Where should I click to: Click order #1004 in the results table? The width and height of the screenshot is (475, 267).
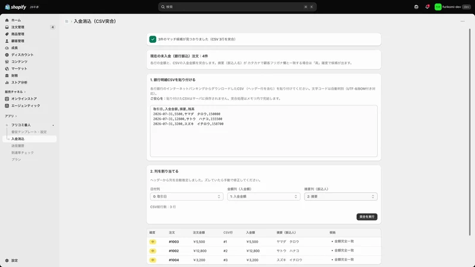coord(174,260)
